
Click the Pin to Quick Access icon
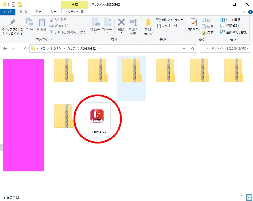[x=12, y=23]
